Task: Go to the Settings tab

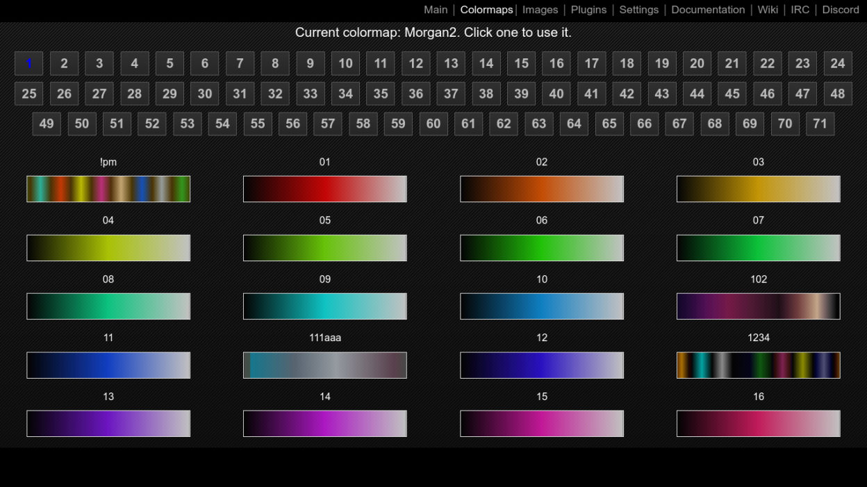Action: [638, 10]
